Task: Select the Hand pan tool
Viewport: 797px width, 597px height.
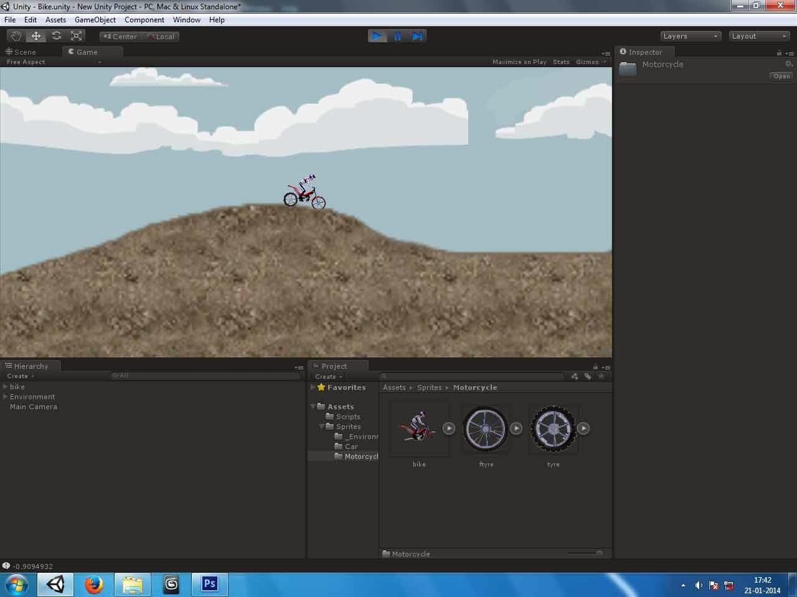Action: [x=16, y=35]
